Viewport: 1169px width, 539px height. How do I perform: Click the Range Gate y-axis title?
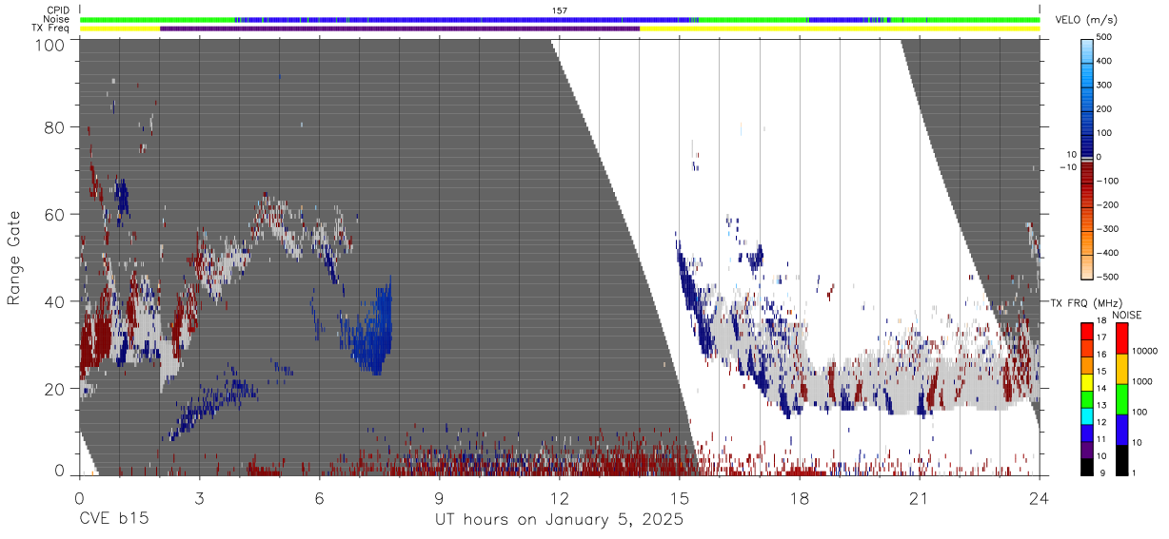[x=14, y=258]
